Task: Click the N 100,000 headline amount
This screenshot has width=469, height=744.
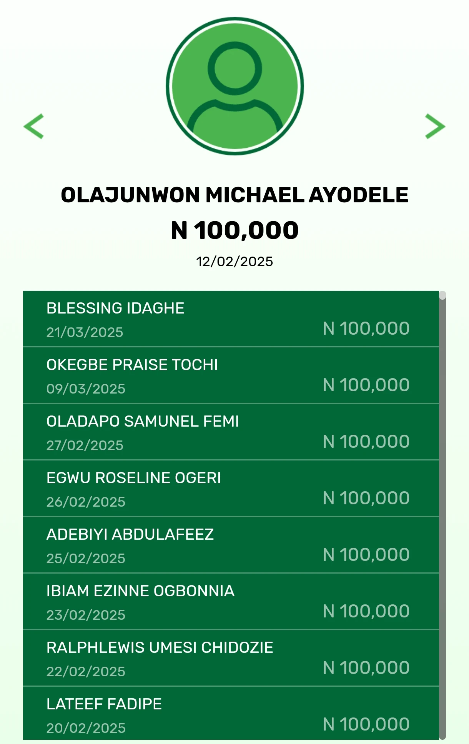Action: pos(234,230)
